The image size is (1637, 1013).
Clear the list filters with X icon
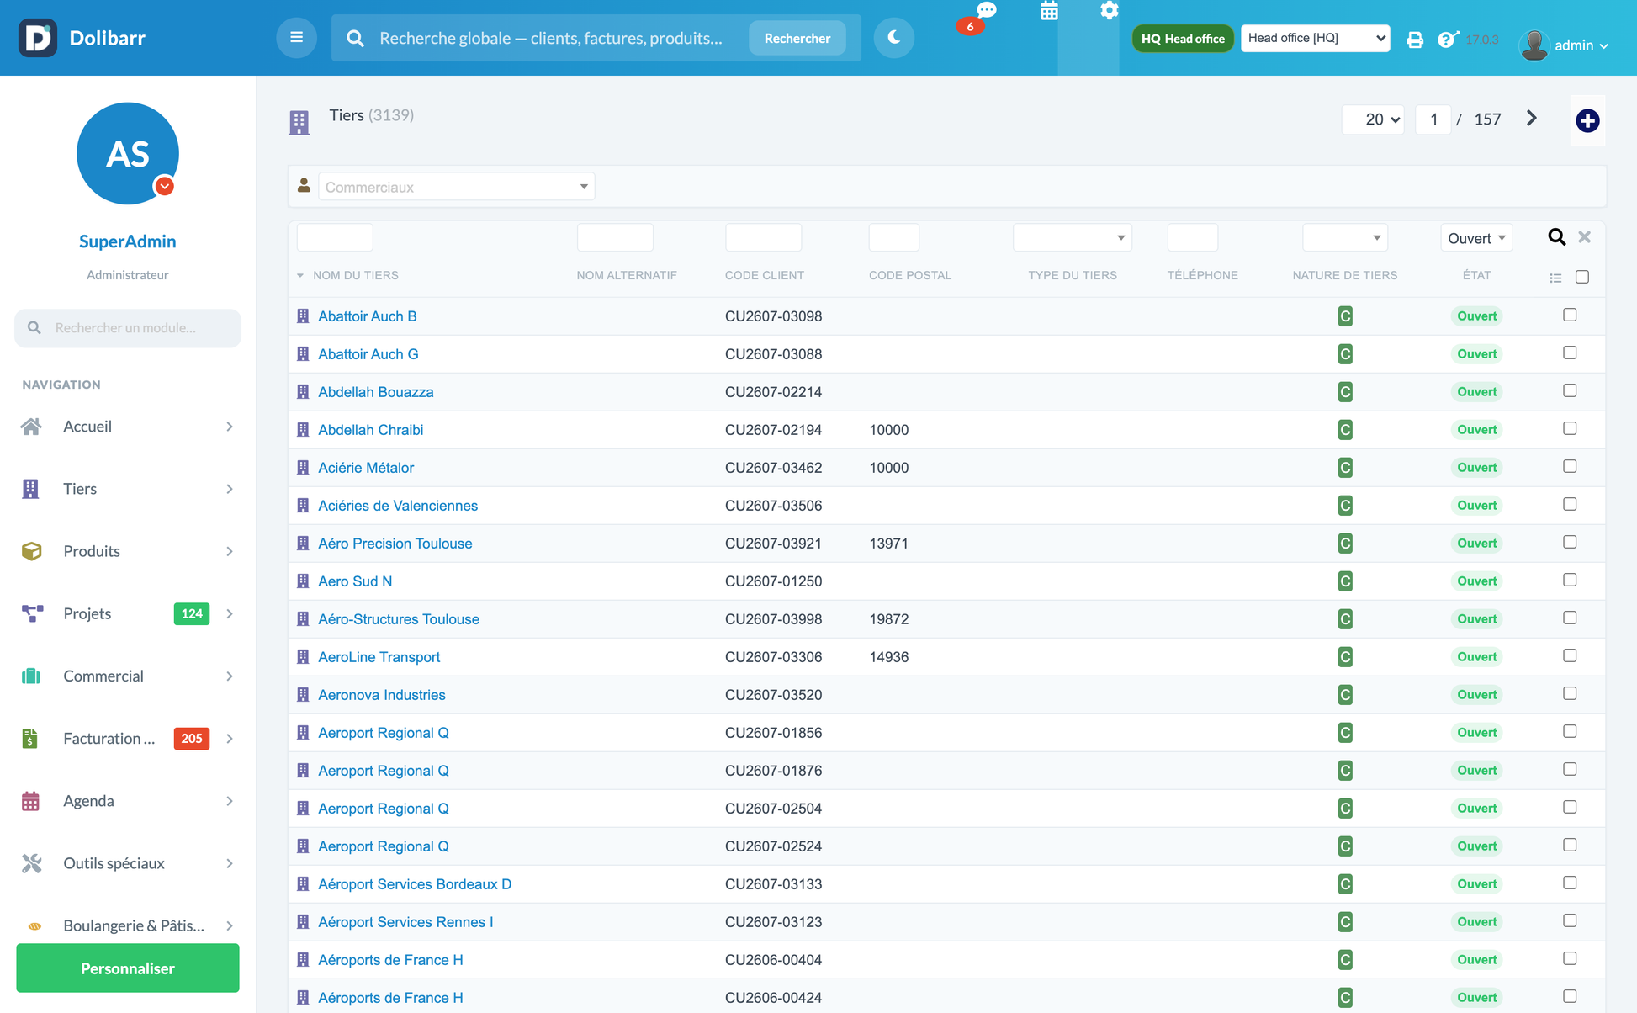coord(1585,237)
